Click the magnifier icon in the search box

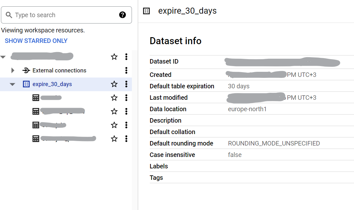click(x=9, y=15)
